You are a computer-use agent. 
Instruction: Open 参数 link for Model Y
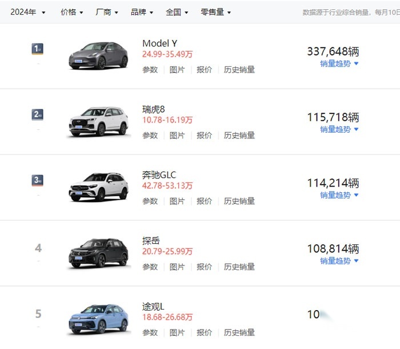150,69
